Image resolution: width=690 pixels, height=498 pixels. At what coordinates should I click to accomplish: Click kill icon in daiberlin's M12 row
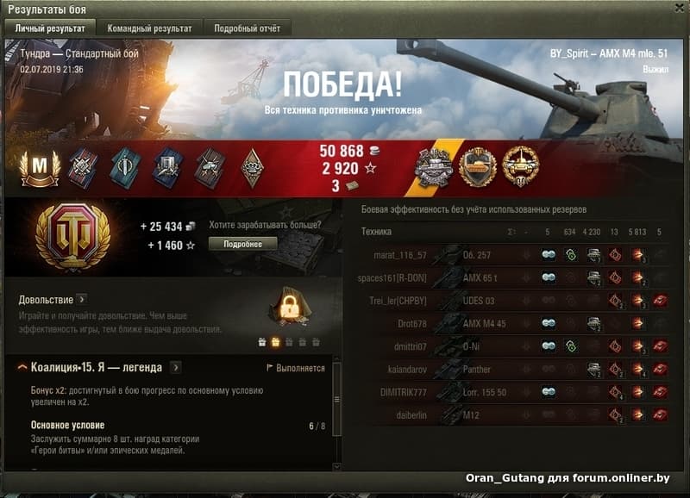(x=660, y=414)
